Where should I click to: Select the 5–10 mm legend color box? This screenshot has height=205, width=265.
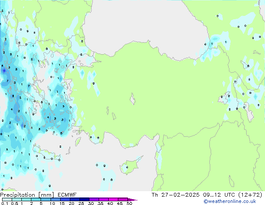(46, 200)
